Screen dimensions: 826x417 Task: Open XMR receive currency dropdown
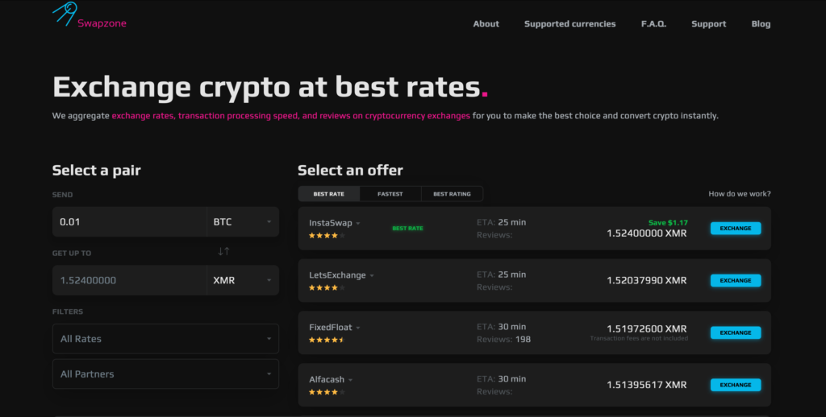coord(243,280)
